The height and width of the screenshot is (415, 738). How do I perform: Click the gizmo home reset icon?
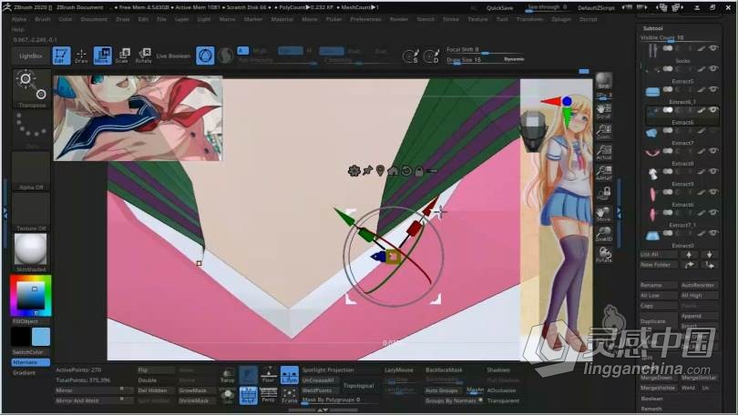(x=393, y=170)
